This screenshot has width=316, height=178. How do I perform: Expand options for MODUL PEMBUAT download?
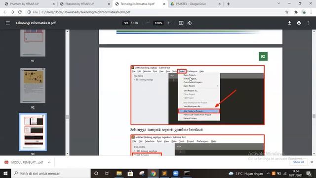point(49,162)
